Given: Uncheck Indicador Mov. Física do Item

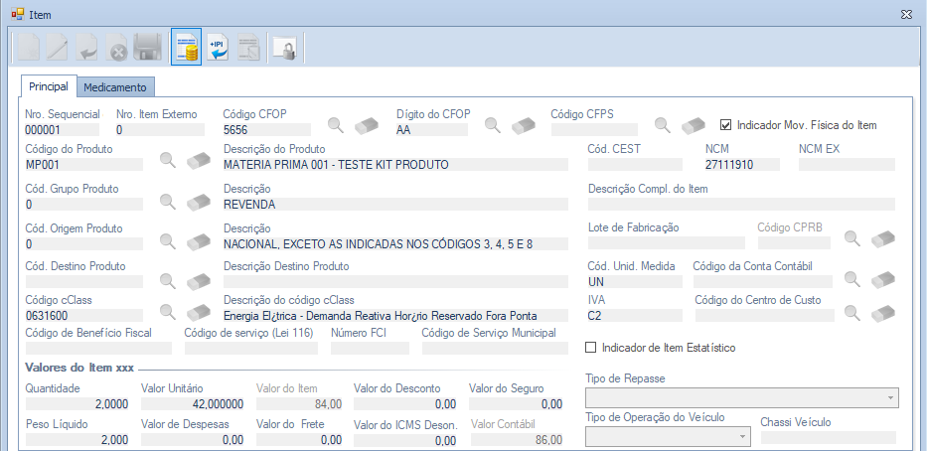Looking at the screenshot, I should (x=726, y=125).
